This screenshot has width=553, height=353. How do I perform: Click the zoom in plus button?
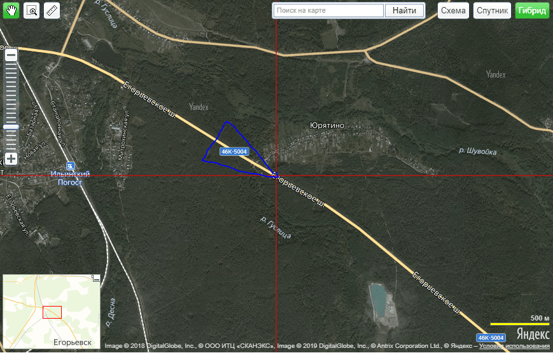pos(11,158)
